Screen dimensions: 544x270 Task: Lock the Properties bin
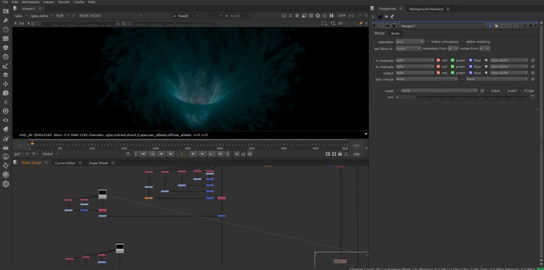click(380, 16)
